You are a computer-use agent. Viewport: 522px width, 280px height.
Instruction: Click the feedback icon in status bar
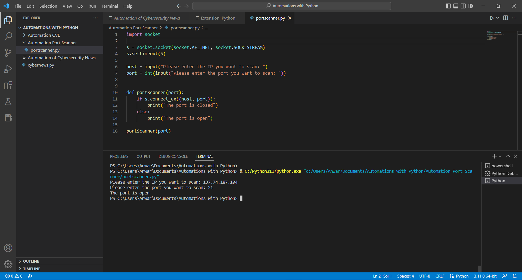505,276
